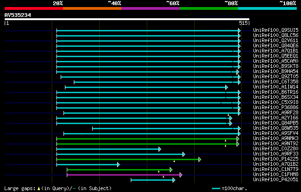
Task: Click the UniRef100_C0Z280 label
Action: tap(276, 149)
